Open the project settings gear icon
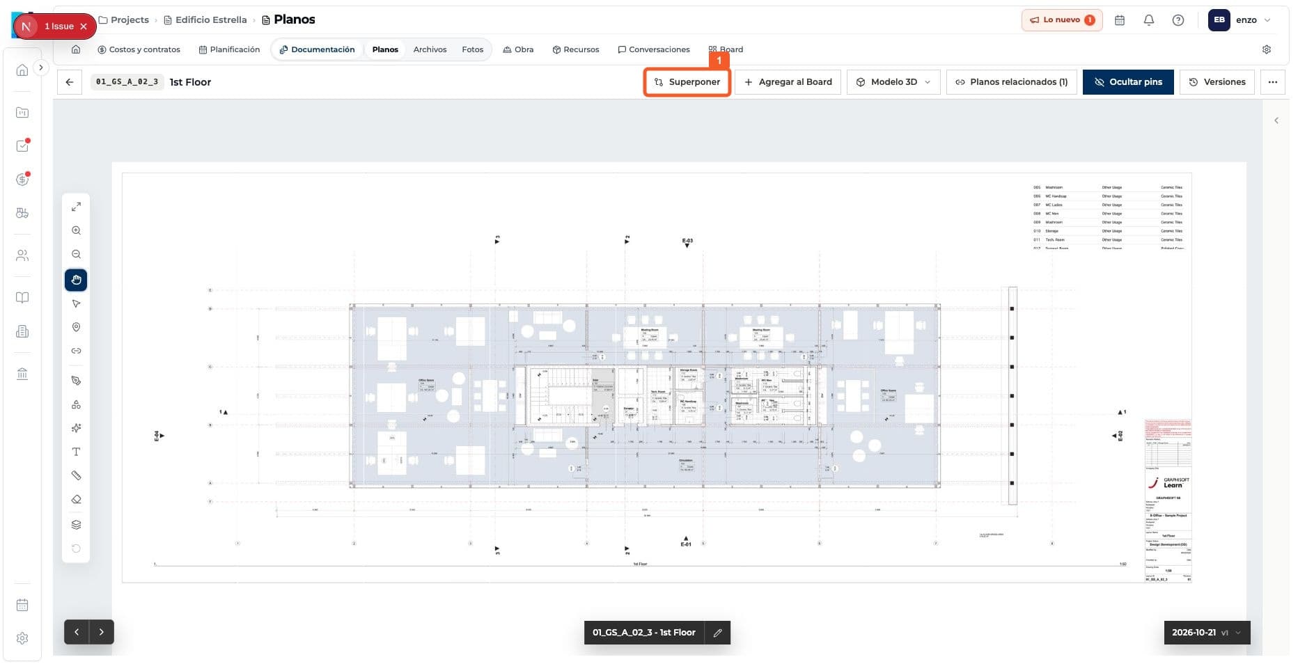The width and height of the screenshot is (1298, 664). pyautogui.click(x=1267, y=49)
